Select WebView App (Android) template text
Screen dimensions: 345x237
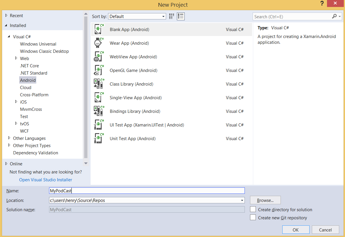(x=133, y=57)
